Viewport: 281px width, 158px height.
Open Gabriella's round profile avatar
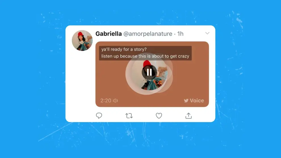(82, 41)
